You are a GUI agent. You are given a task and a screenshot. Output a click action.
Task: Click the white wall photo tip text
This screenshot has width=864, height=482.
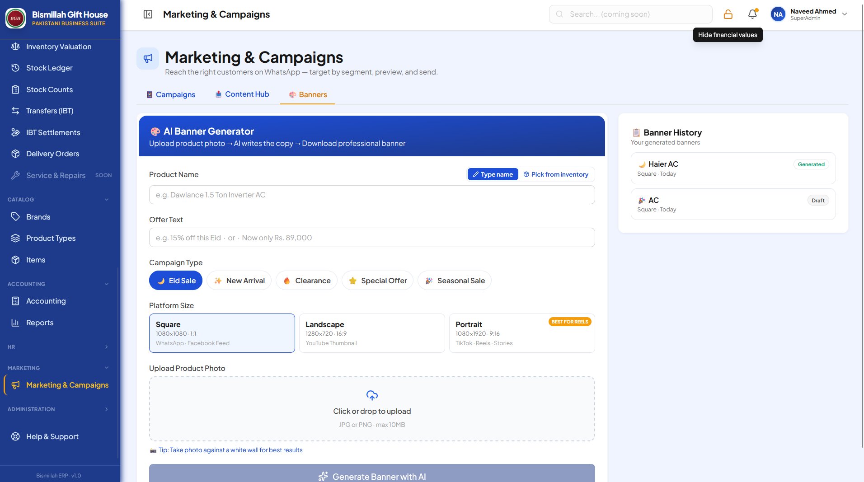230,450
